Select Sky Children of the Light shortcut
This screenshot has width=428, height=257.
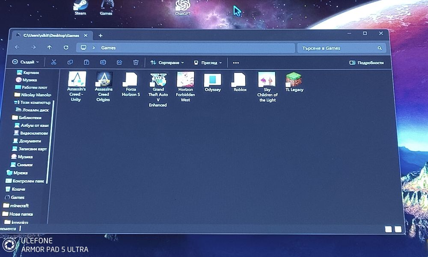point(267,87)
